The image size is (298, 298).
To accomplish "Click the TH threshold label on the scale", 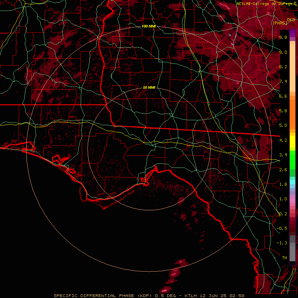I will 284,258.
